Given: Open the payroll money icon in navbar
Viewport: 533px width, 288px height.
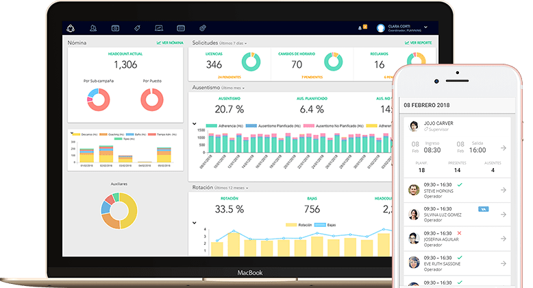Looking at the screenshot, I should (115, 28).
